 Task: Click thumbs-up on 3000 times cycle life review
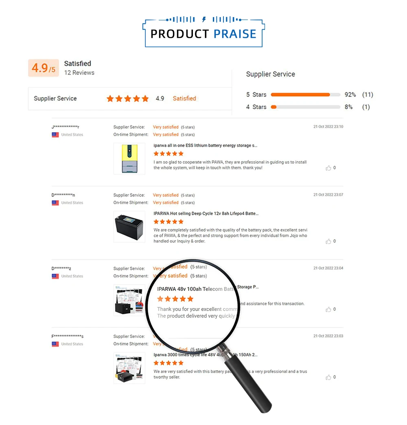(328, 377)
